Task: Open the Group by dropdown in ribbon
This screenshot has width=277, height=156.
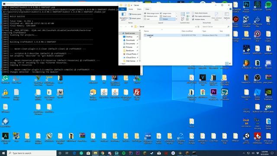Action: point(188,13)
